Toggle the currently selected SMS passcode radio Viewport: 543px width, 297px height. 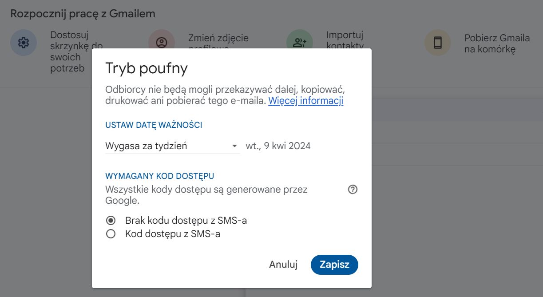[110, 221]
